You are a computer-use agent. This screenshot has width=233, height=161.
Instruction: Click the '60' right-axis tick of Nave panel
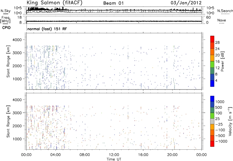pyautogui.click(x=209, y=17)
